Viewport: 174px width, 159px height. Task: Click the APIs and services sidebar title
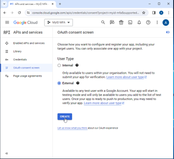[x=28, y=32]
